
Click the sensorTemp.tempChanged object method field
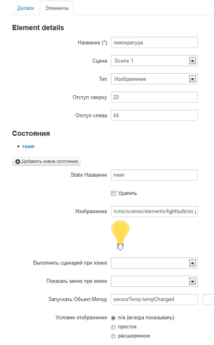[x=154, y=299]
